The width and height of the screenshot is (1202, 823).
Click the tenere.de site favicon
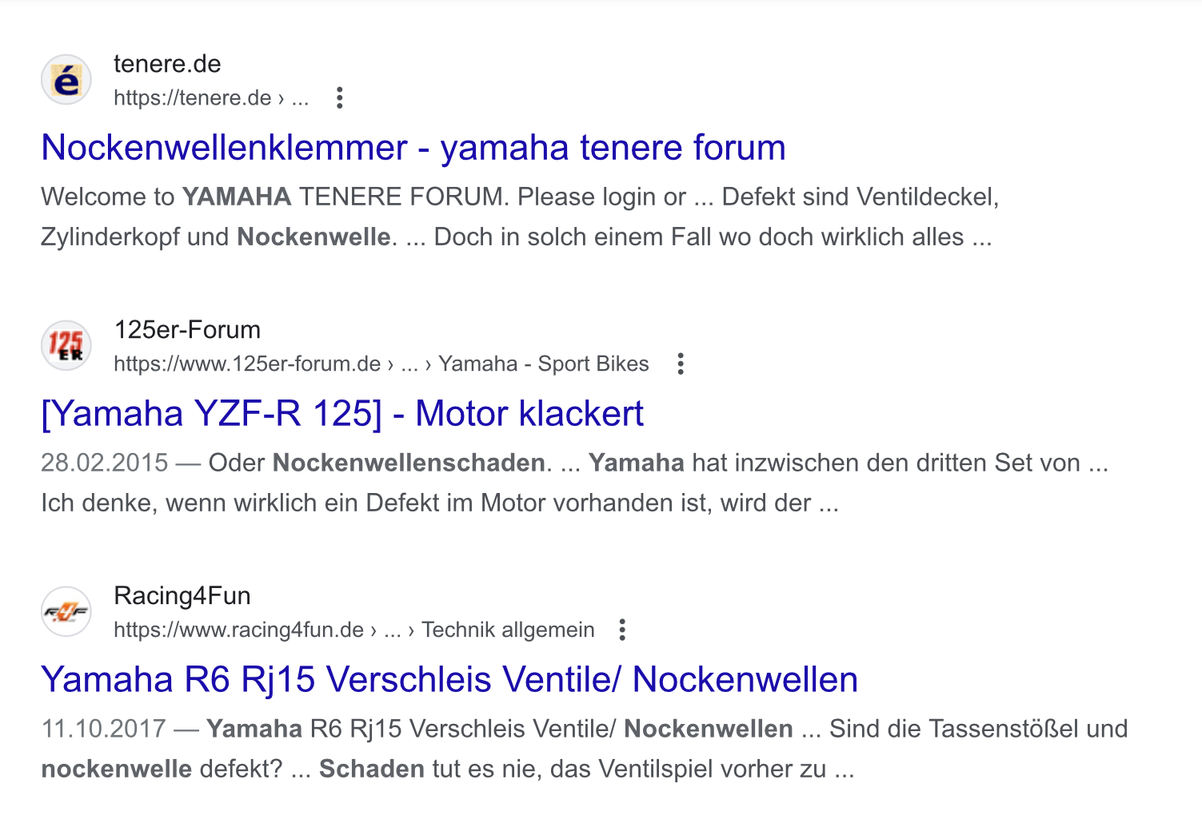[x=66, y=80]
